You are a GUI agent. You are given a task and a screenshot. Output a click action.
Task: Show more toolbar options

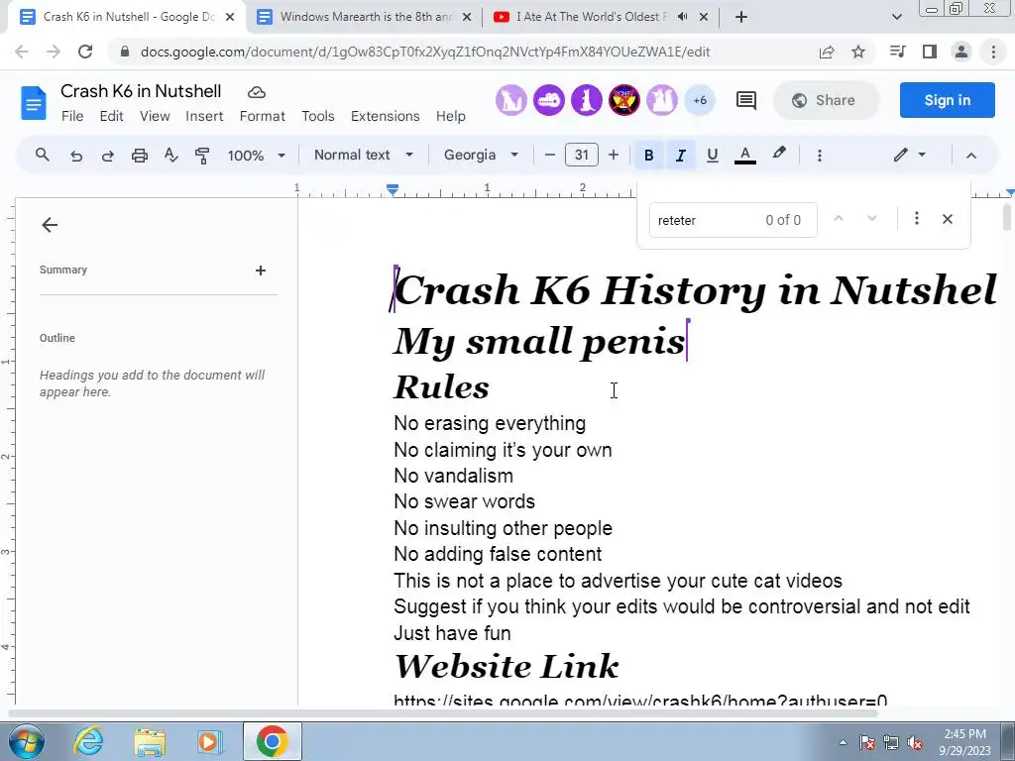coord(820,156)
